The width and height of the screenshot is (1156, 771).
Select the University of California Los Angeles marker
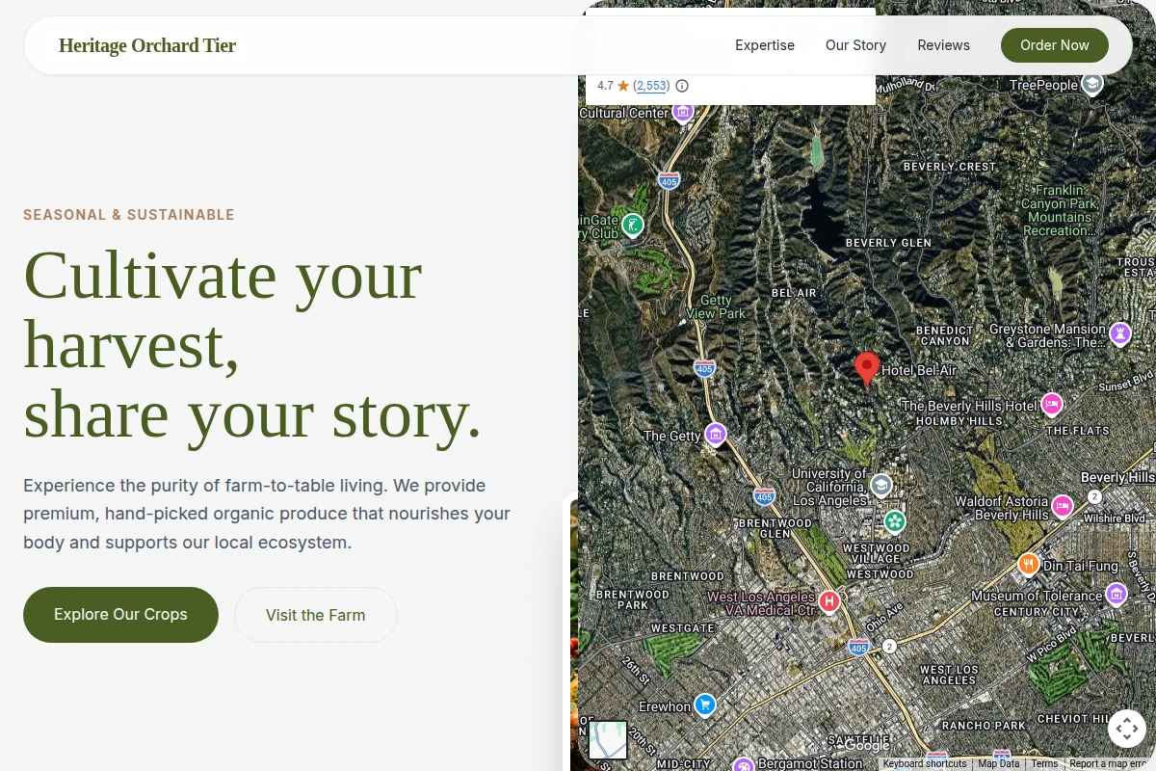[x=880, y=485]
